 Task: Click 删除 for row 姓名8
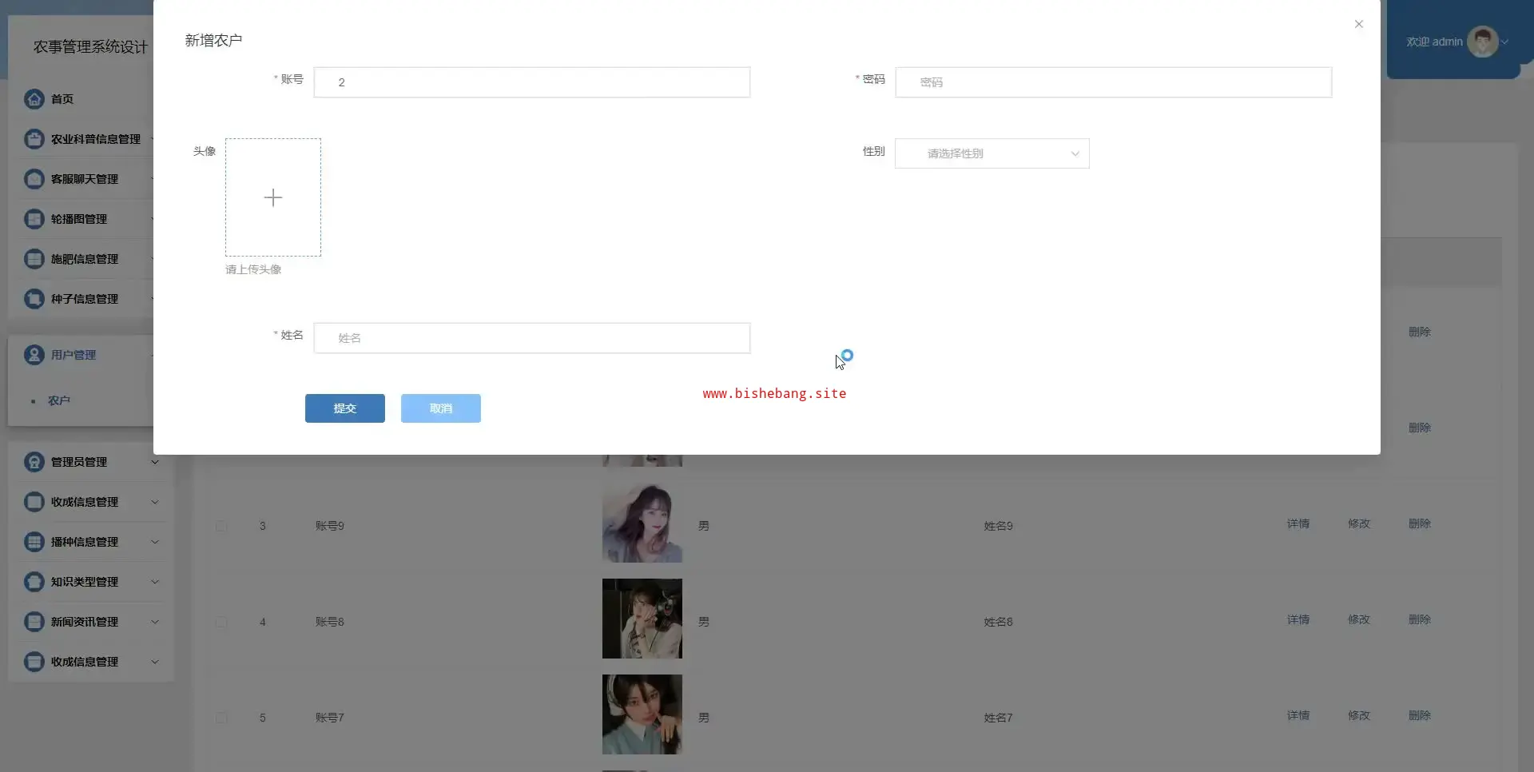(x=1420, y=620)
